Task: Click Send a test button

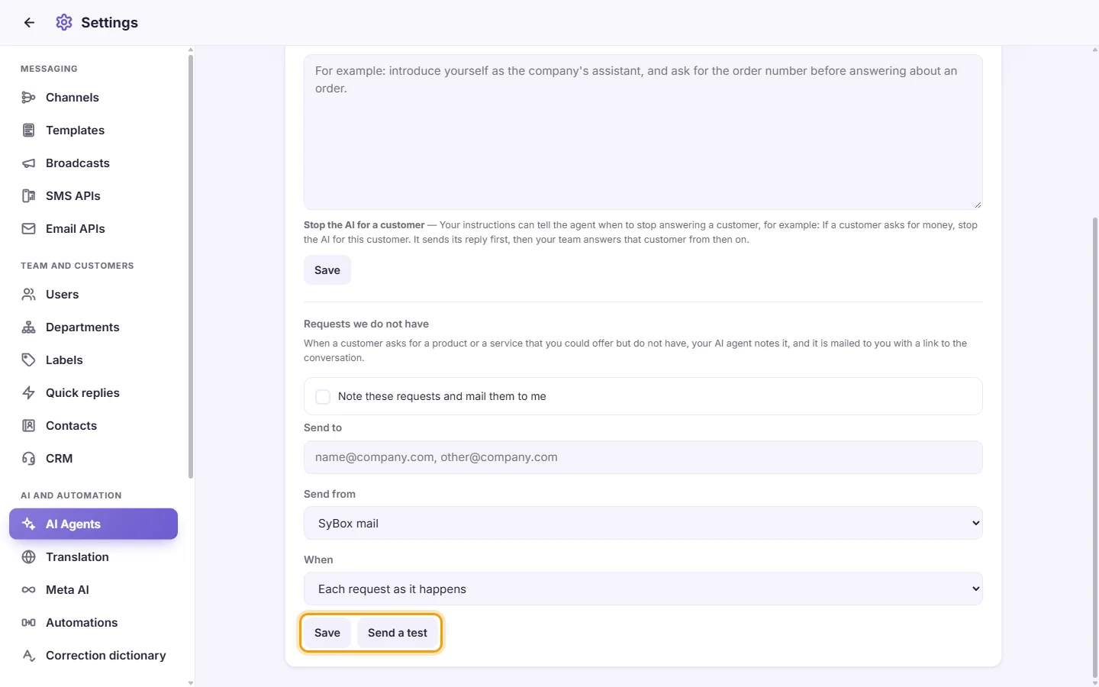Action: click(398, 633)
